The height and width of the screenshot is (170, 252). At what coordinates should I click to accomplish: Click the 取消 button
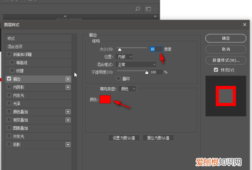click(x=226, y=49)
